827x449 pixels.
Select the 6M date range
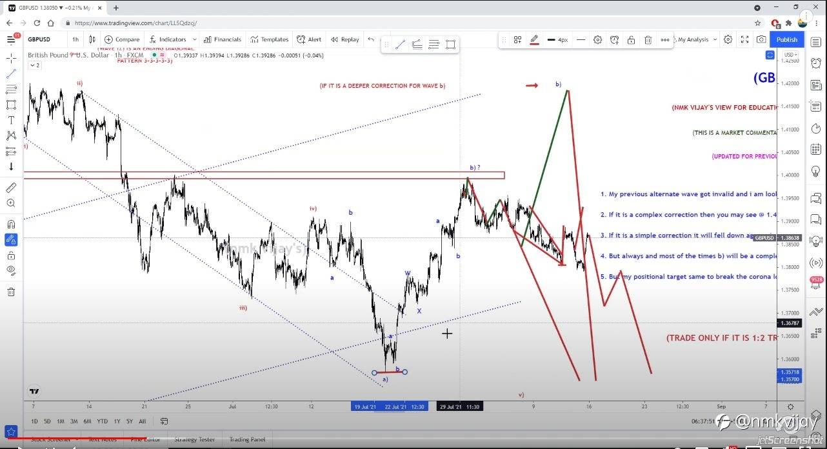pos(87,421)
